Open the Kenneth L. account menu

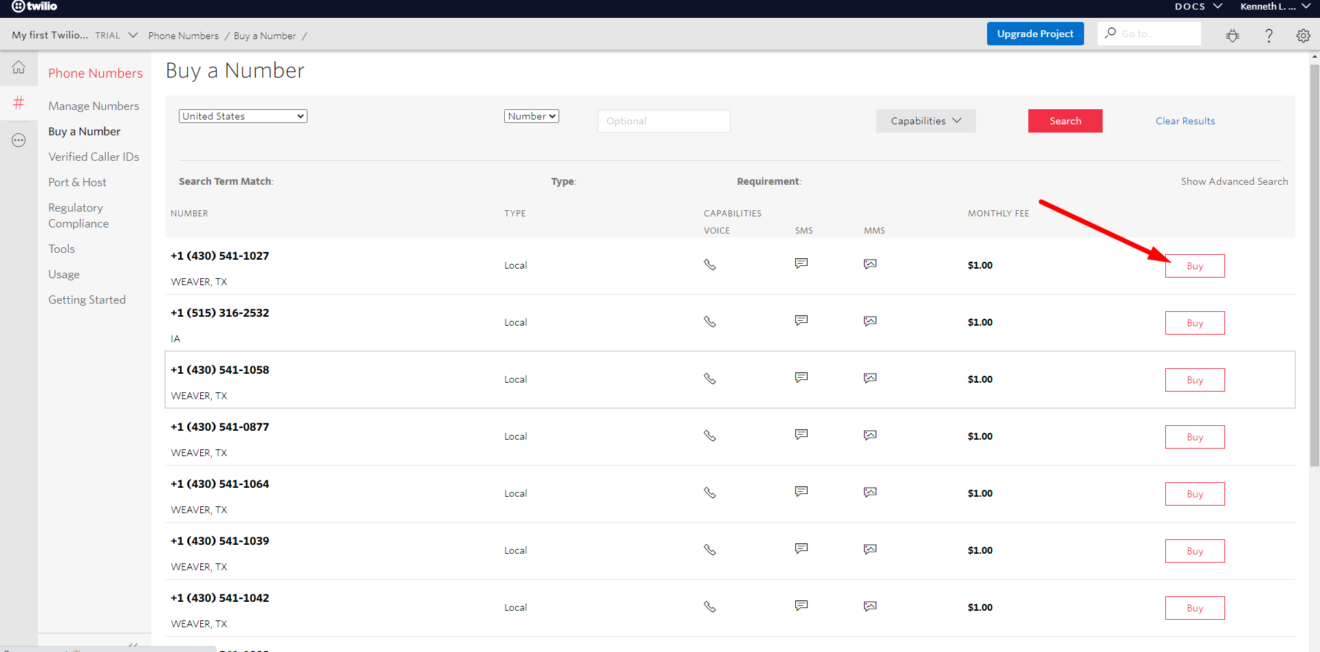click(x=1276, y=6)
